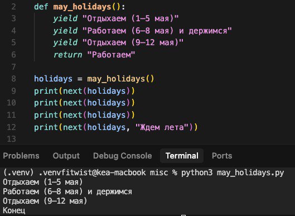This screenshot has width=295, height=216.
Task: Click line number 8 in the gutter
Action: pos(13,79)
